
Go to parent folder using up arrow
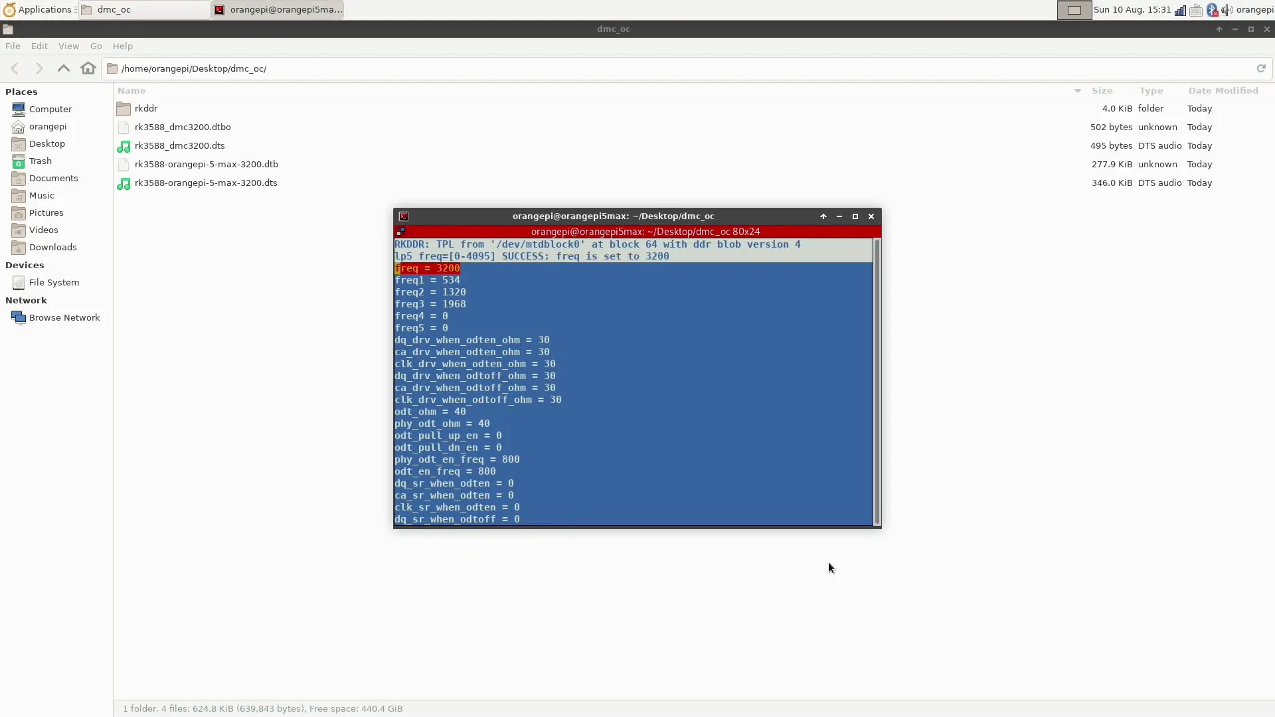tap(64, 68)
